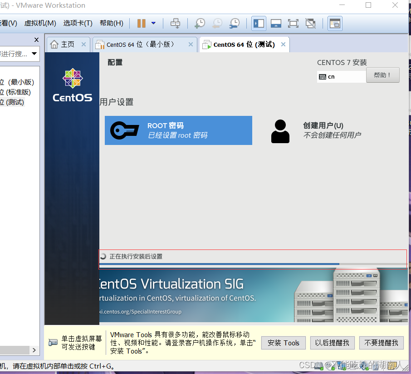Viewport: 411px width, 374px height.
Task: Open the 帮助(H) menu
Action: pos(112,23)
